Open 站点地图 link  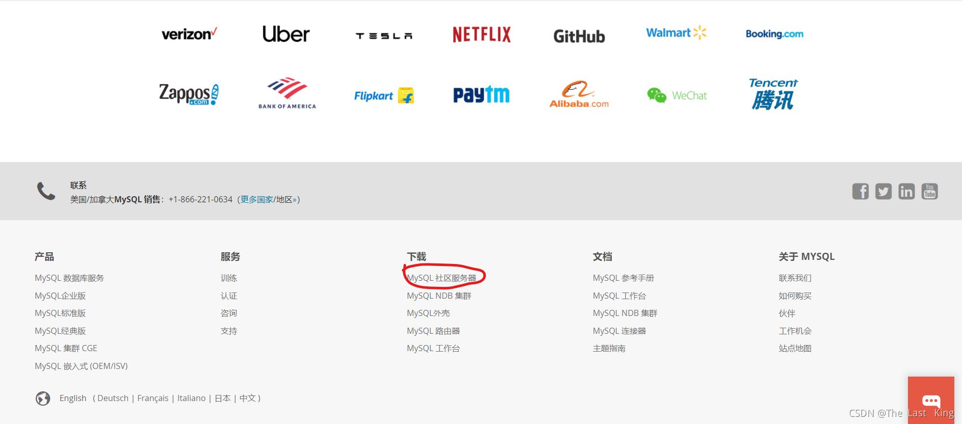pyautogui.click(x=795, y=348)
